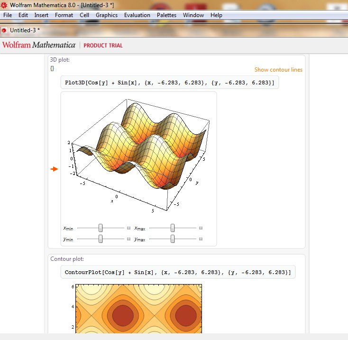The height and width of the screenshot is (340, 348).
Task: Expand the ymax slider controls
Action: tap(201, 239)
